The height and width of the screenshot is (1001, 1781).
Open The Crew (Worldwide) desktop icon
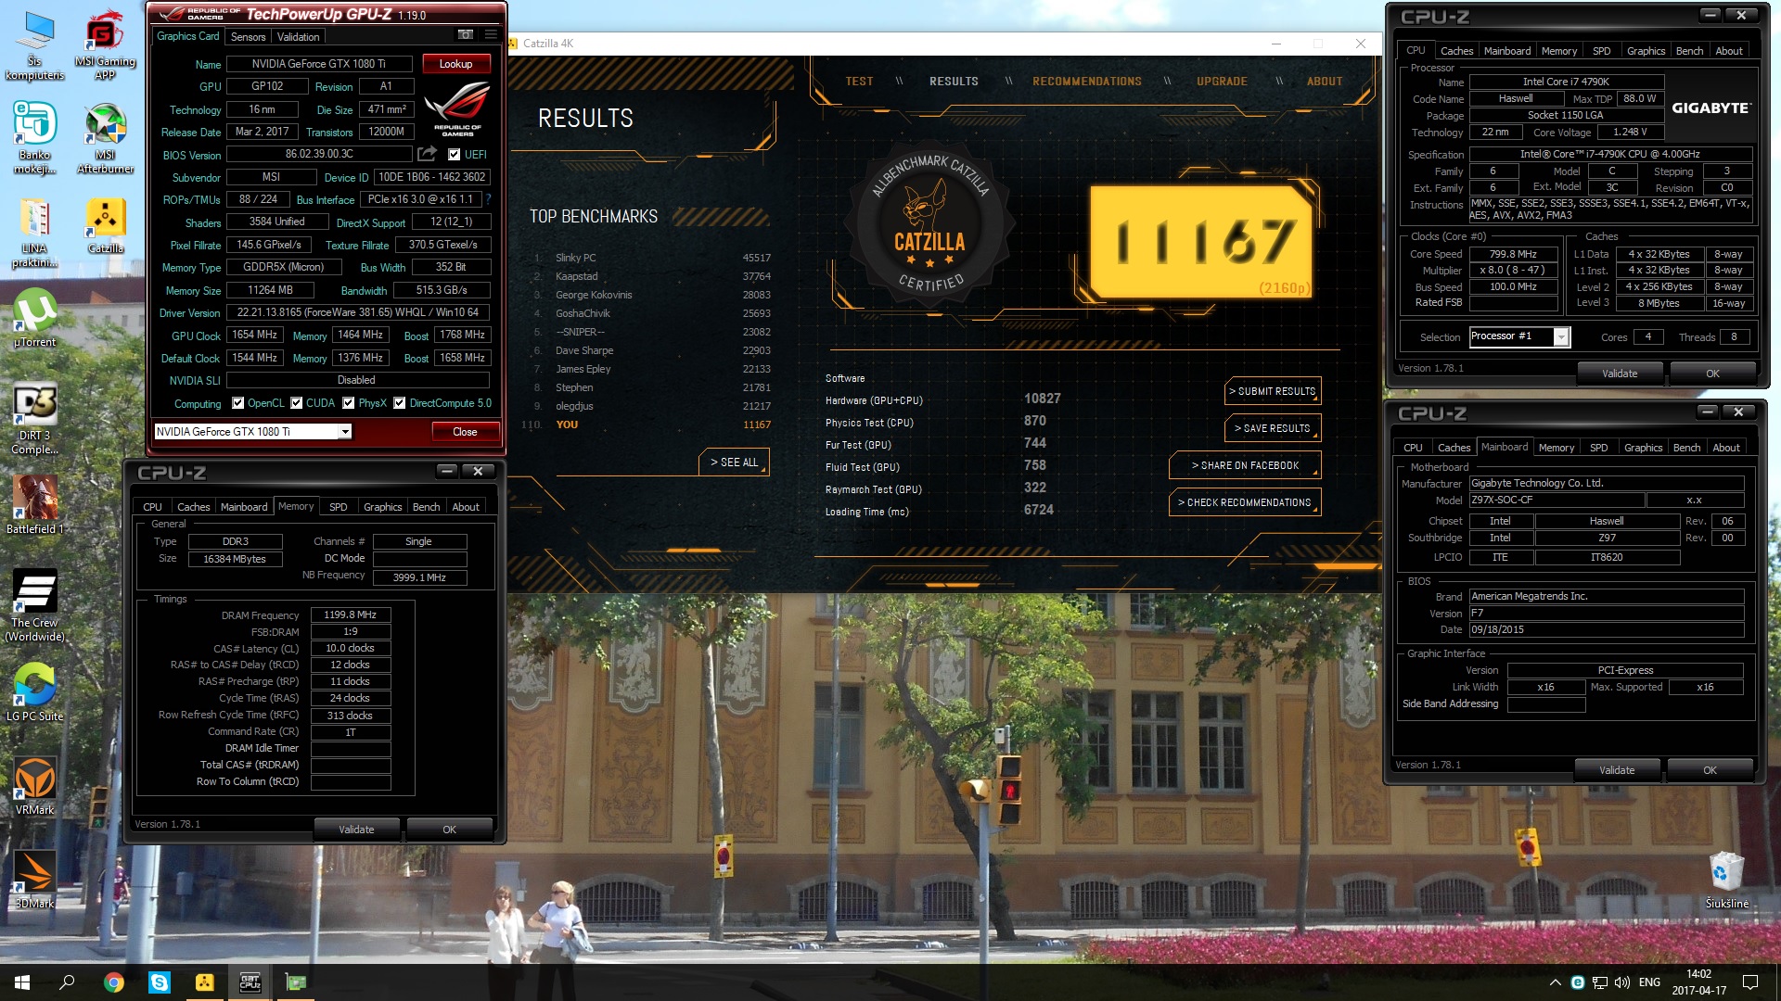point(34,605)
